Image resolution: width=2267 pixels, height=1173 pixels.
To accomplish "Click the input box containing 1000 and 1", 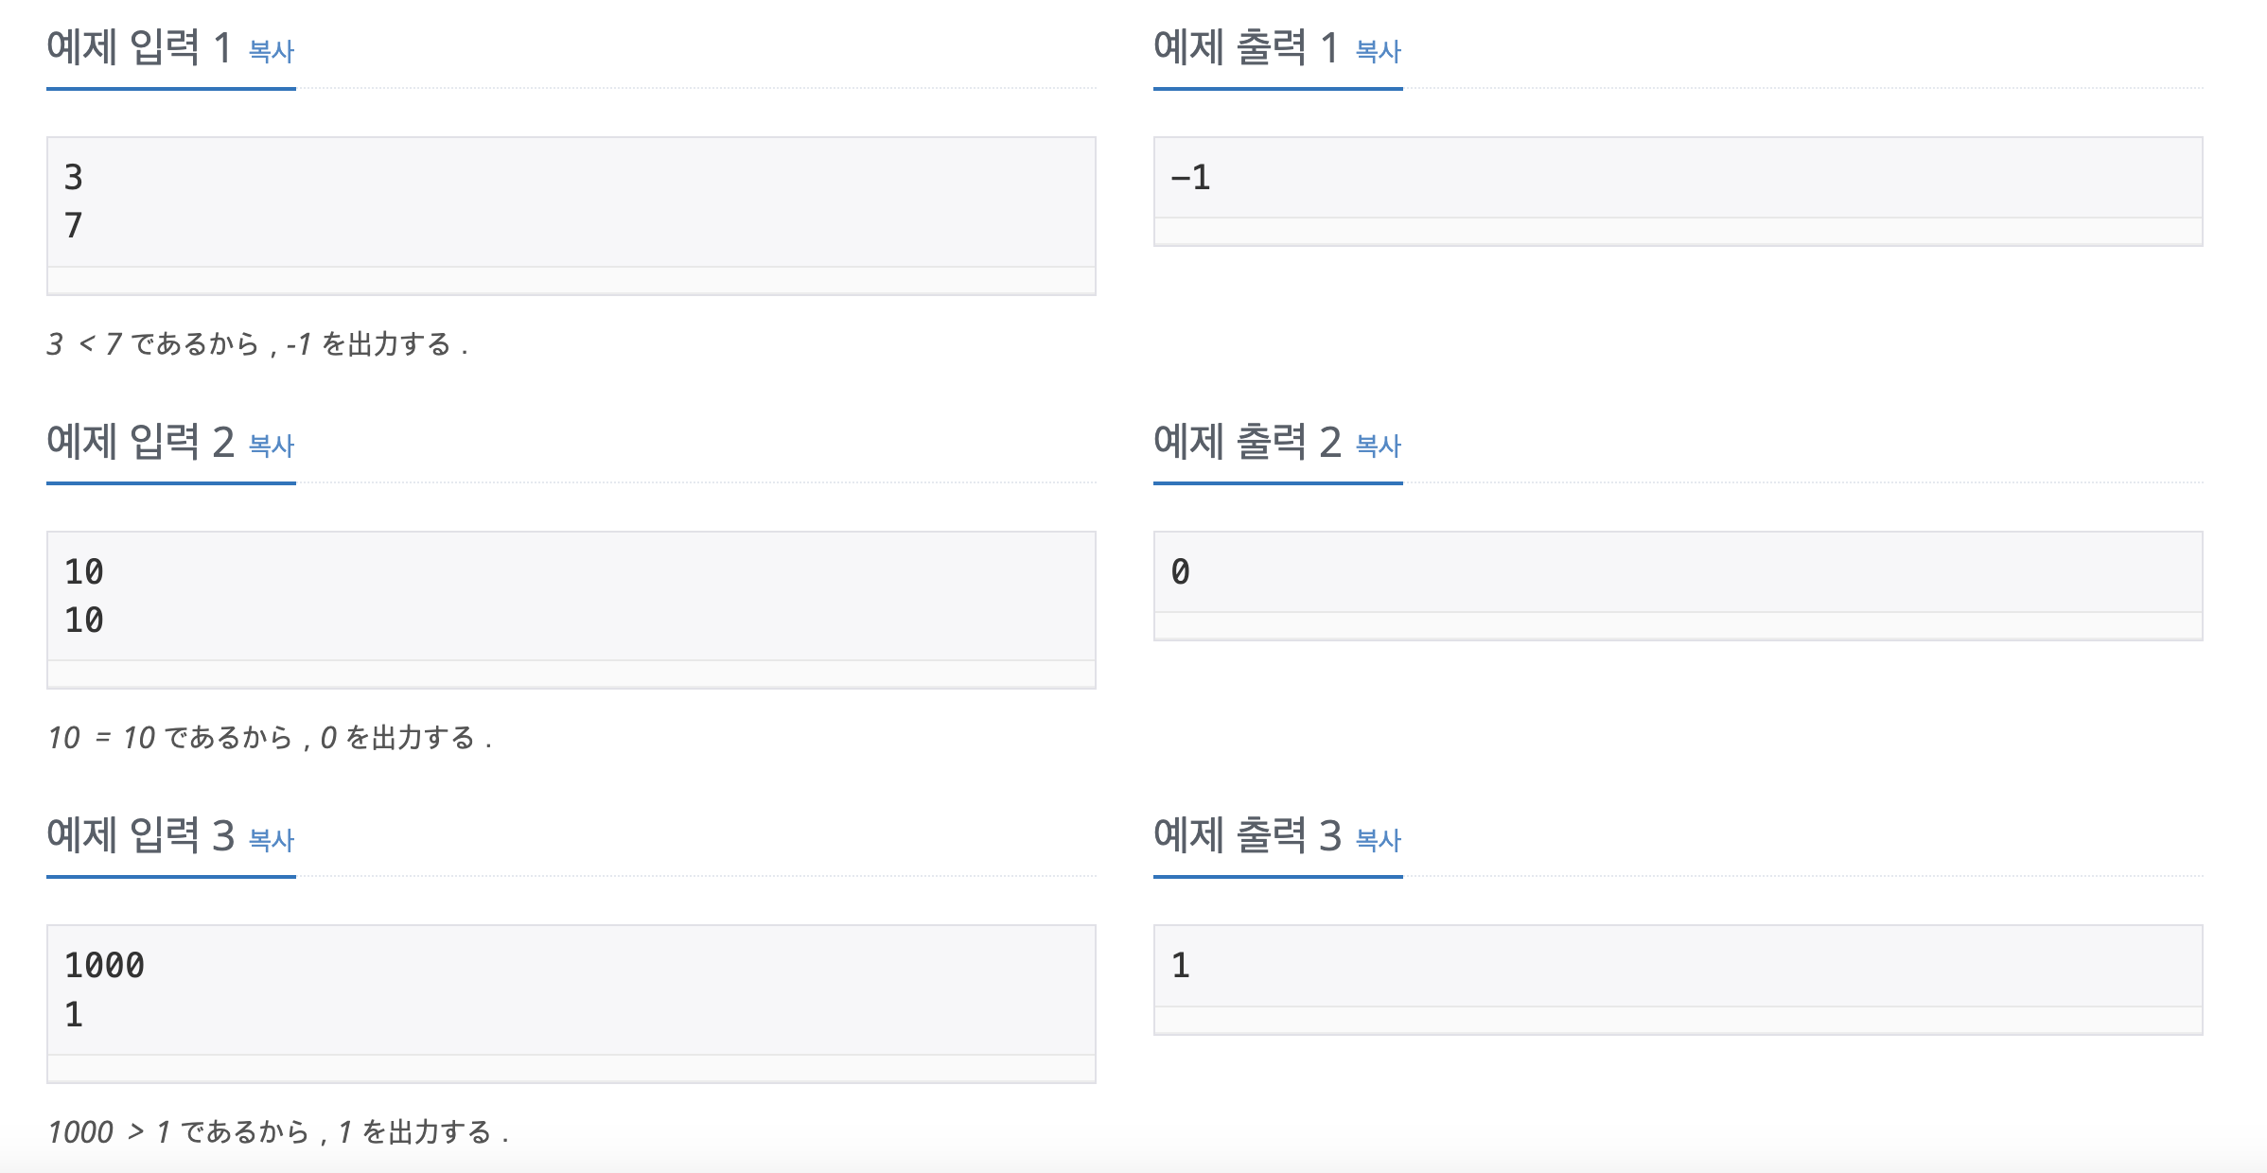I will click(x=571, y=989).
